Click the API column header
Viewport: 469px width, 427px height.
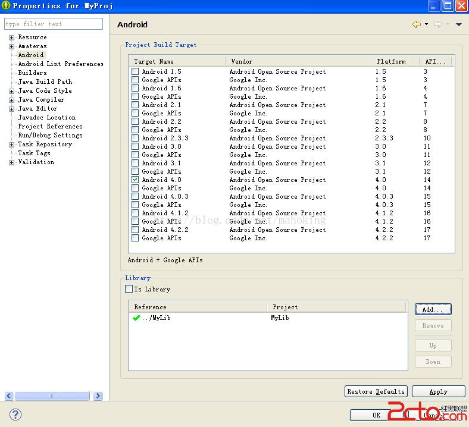tap(435, 61)
